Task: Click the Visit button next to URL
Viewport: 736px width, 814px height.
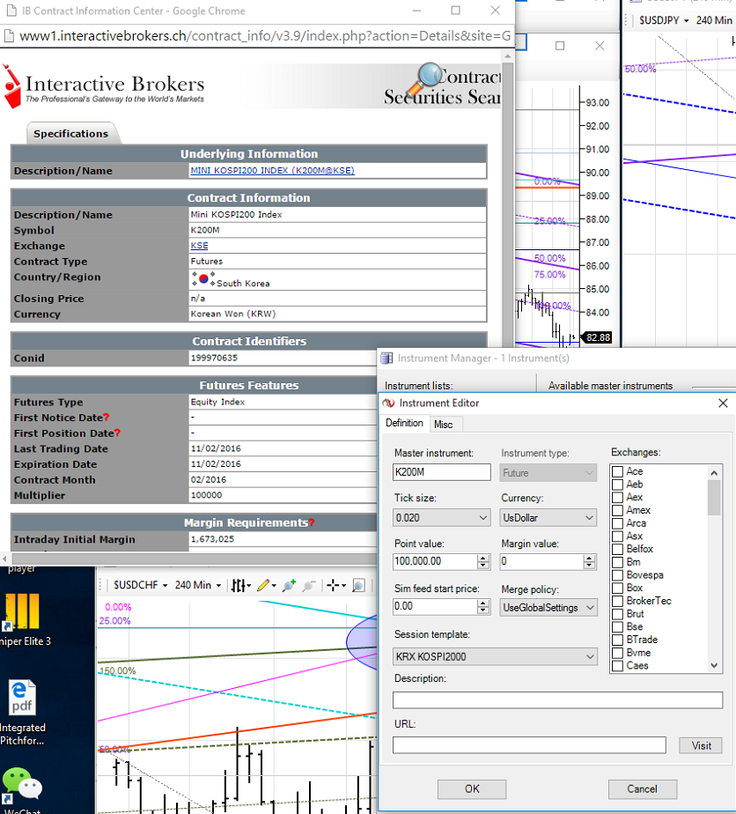Action: (702, 746)
